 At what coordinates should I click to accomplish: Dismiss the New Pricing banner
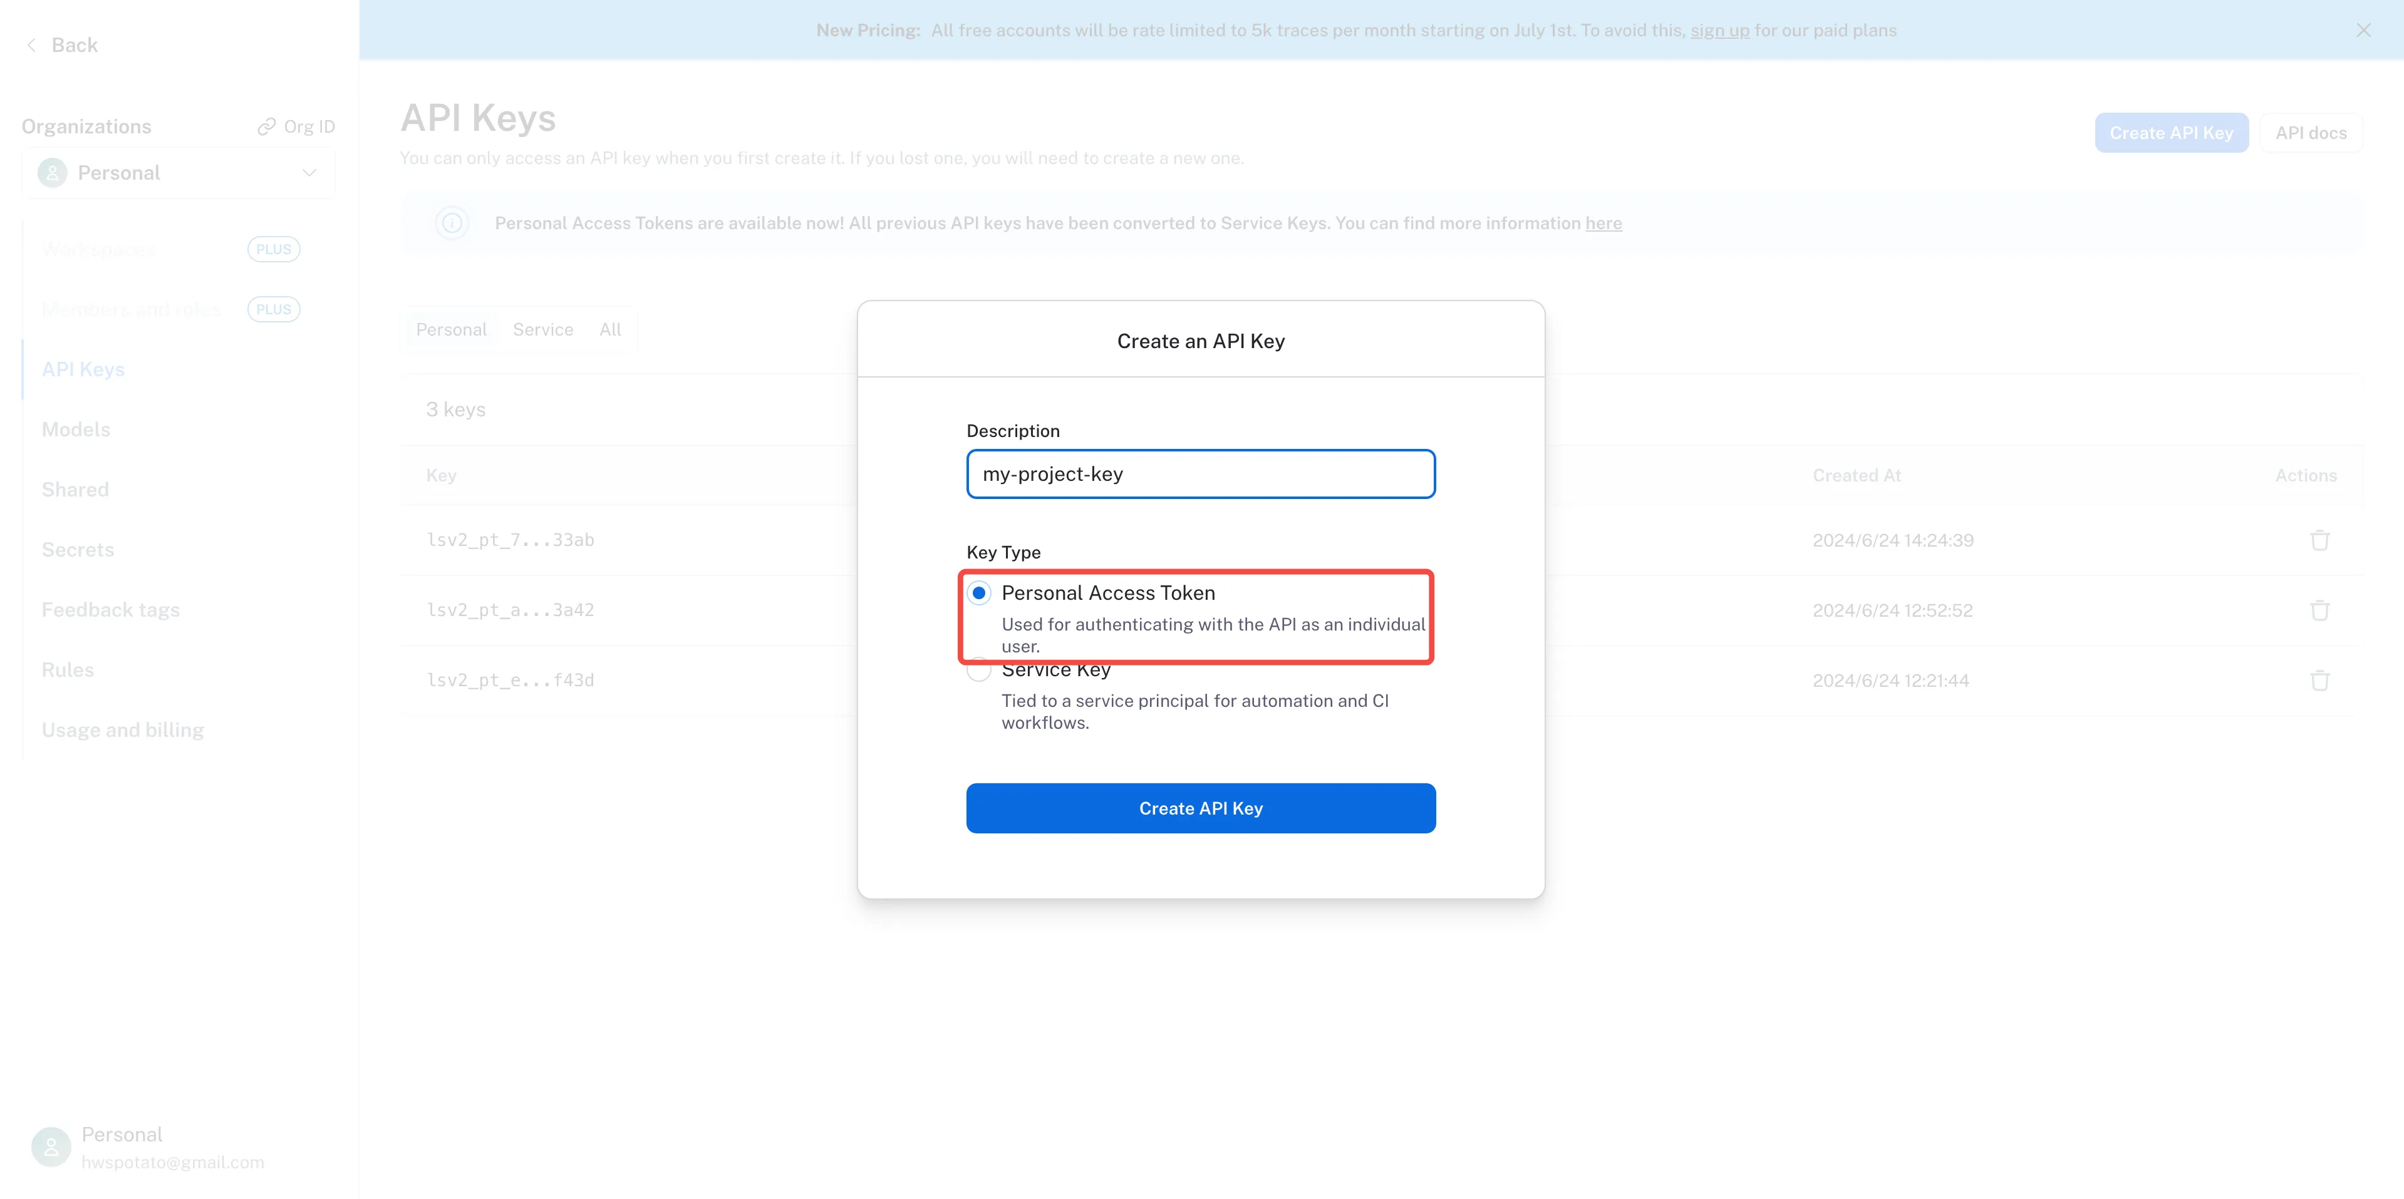pos(2363,30)
